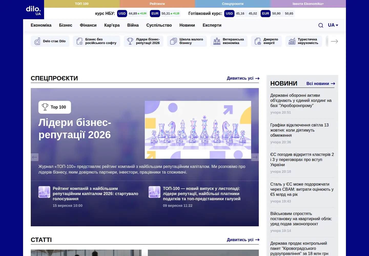
Task: Open thumbnail of ТОП-100 новий випуск article
Action: tap(155, 192)
